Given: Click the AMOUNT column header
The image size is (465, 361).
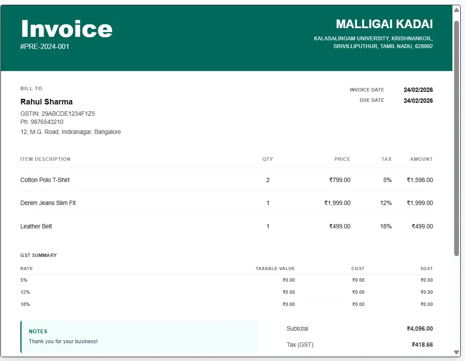Looking at the screenshot, I should coord(421,159).
